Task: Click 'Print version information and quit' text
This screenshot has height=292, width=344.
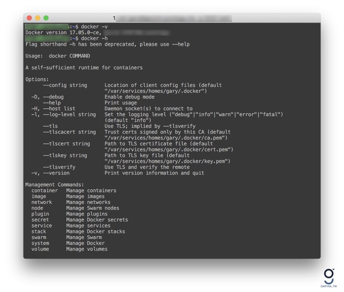Action: pyautogui.click(x=154, y=173)
